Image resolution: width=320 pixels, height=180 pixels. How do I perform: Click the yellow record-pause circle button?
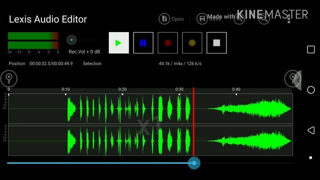[192, 43]
